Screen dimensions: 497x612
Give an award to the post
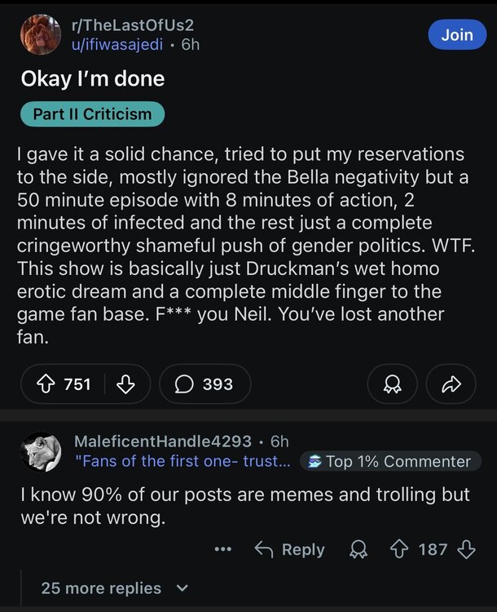[393, 384]
